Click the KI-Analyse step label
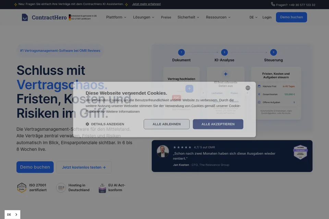329x219 pixels. pyautogui.click(x=224, y=60)
